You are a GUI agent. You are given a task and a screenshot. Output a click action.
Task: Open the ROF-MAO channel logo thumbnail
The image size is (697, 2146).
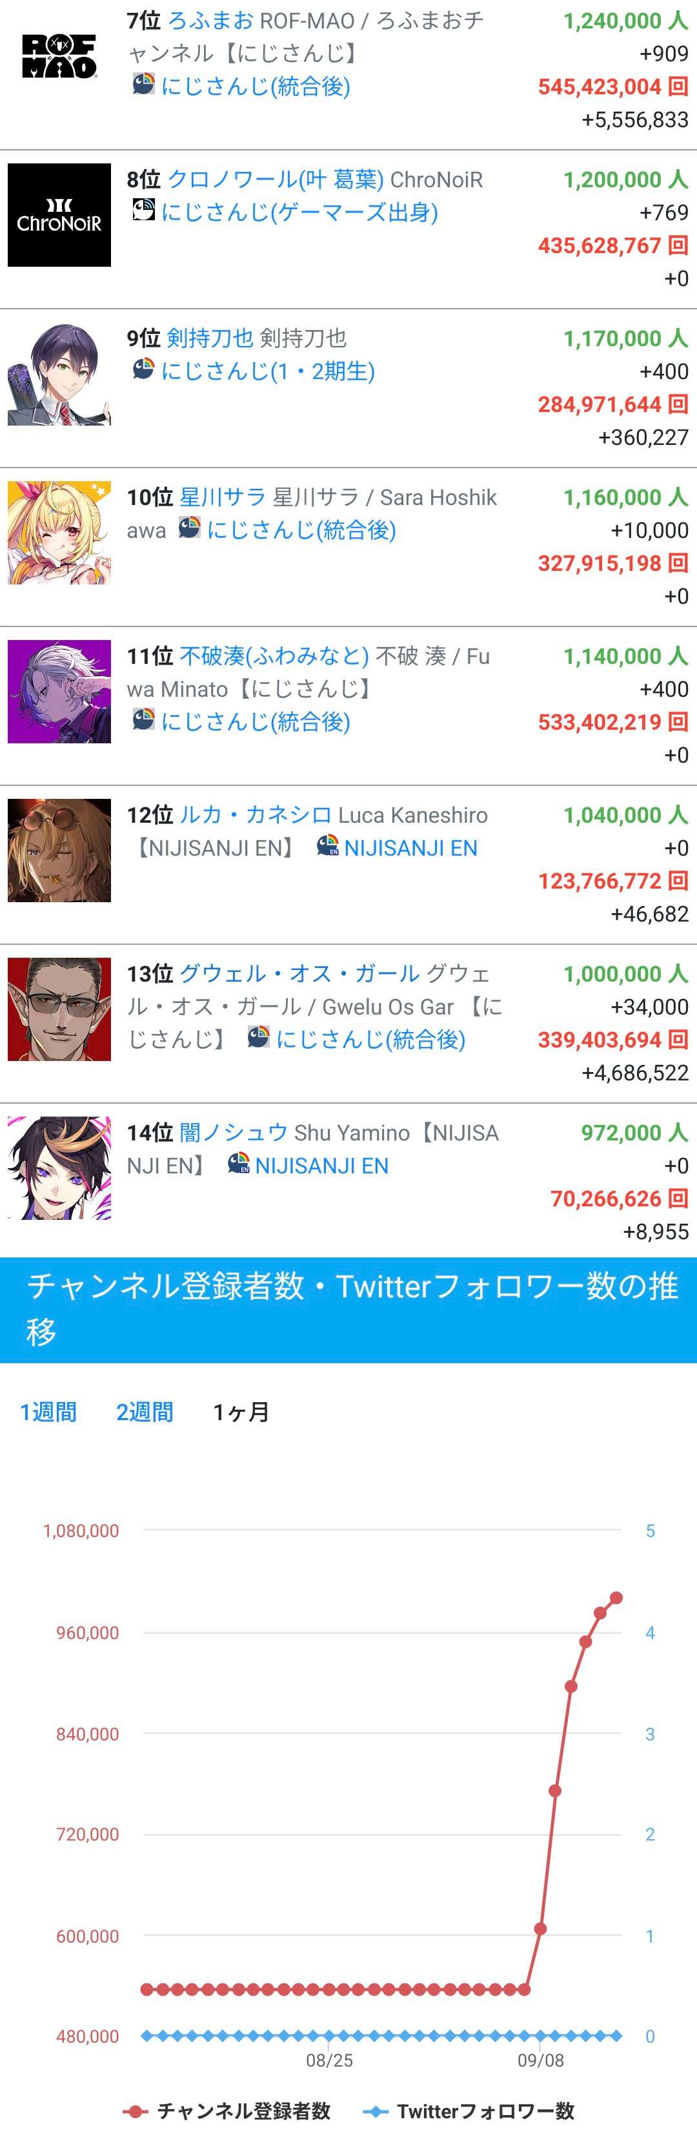tap(59, 57)
